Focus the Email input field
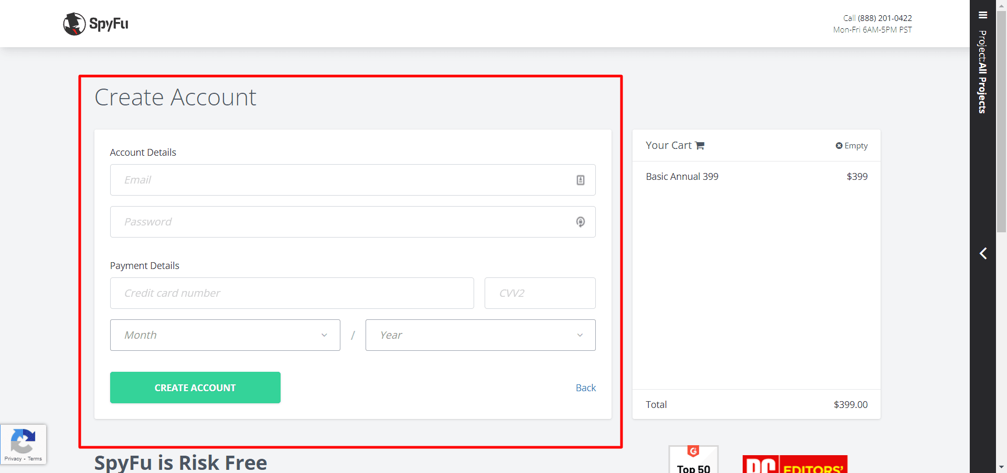1007x473 pixels. 341,180
